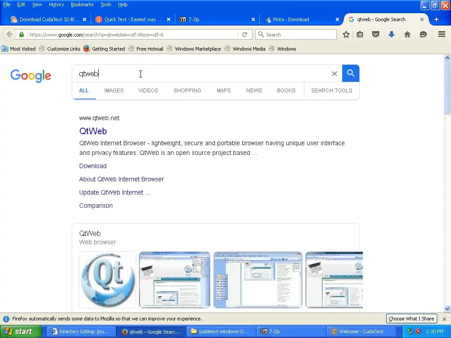Open the Getting Started bookmark
451x338 pixels.
click(x=104, y=49)
